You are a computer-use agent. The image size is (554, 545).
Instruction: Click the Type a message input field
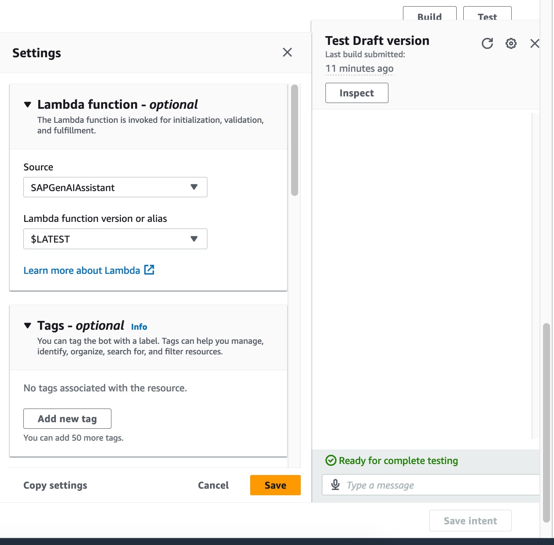(440, 485)
